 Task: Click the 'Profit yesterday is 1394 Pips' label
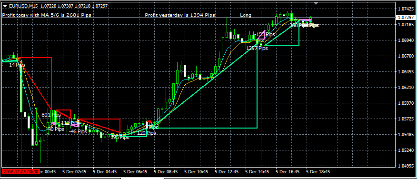pos(180,15)
